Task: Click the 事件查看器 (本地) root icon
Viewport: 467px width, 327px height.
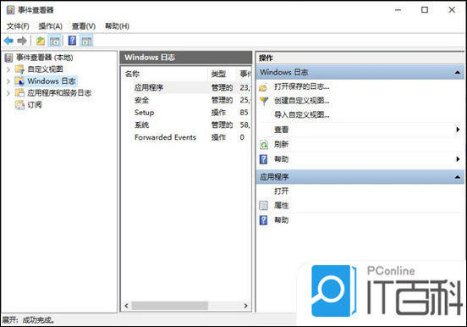Action: [x=9, y=58]
